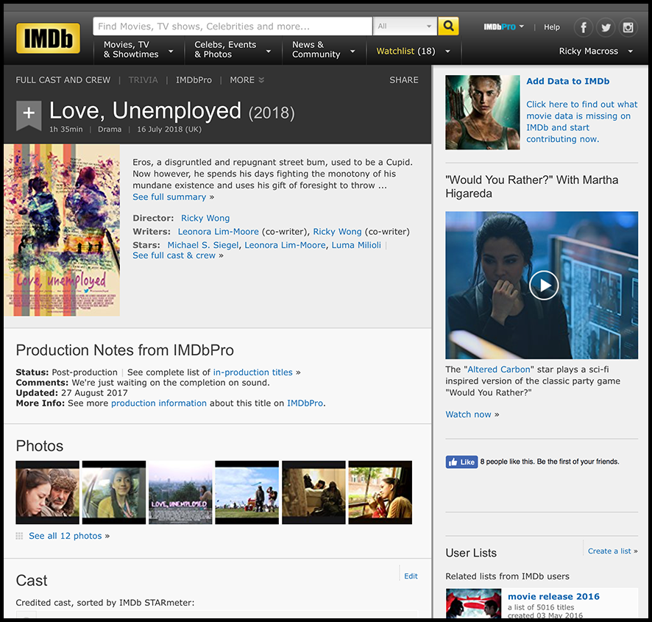
Task: Add Love, Unemployed to watchlist ribbon
Action: 29,115
